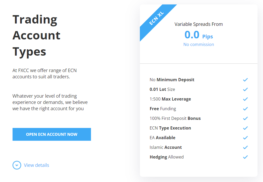
Task: Click the OPEN ECN ACCOUNT NOW button
Action: pos(52,134)
